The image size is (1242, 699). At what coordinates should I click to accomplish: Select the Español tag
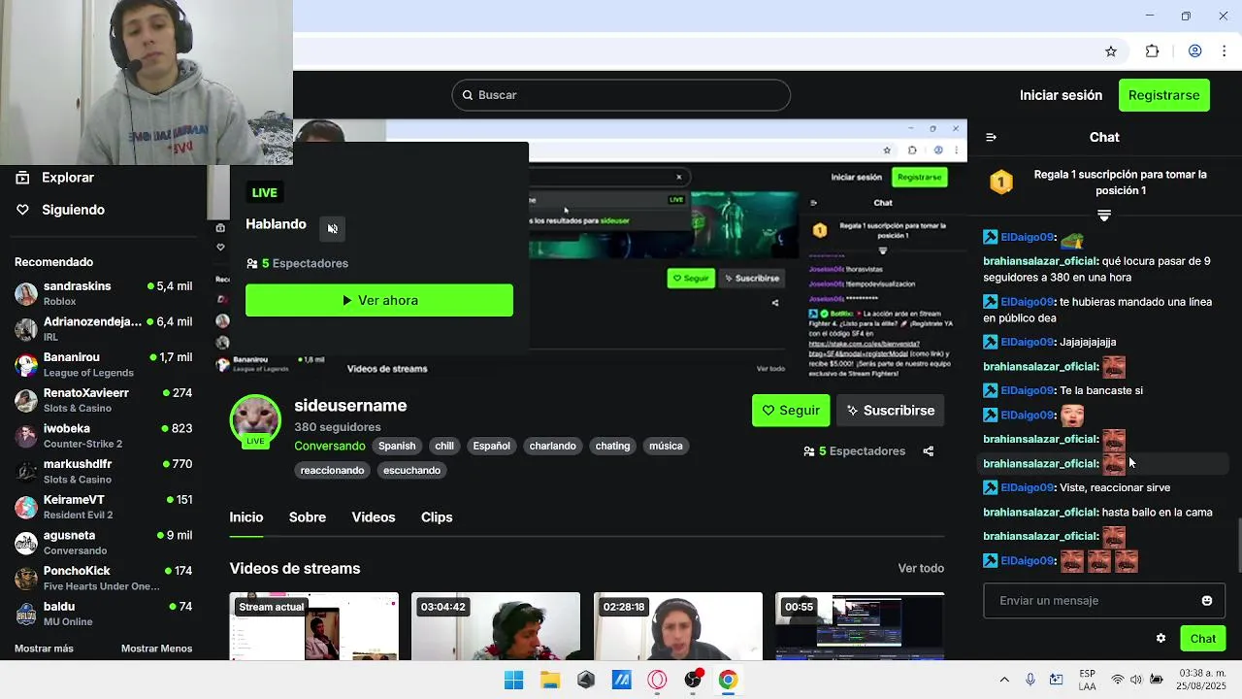pos(491,446)
